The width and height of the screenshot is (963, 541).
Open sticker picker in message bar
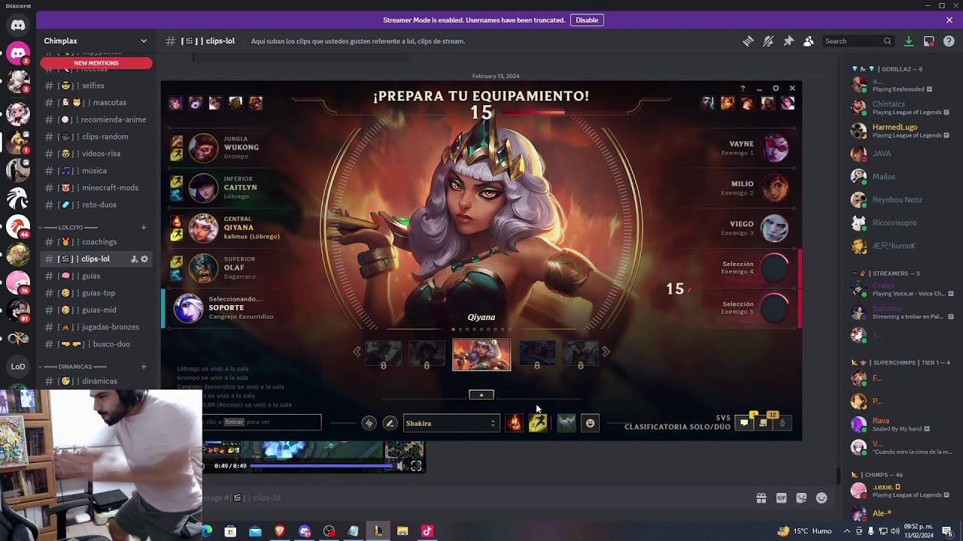pyautogui.click(x=802, y=497)
